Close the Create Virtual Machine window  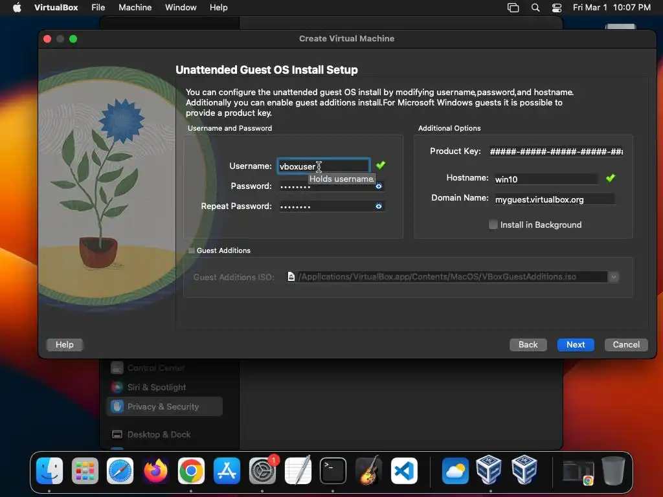pyautogui.click(x=47, y=39)
